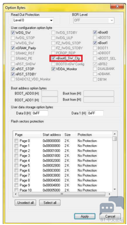Click the horizontal scrollbar right arrow

click(x=110, y=194)
